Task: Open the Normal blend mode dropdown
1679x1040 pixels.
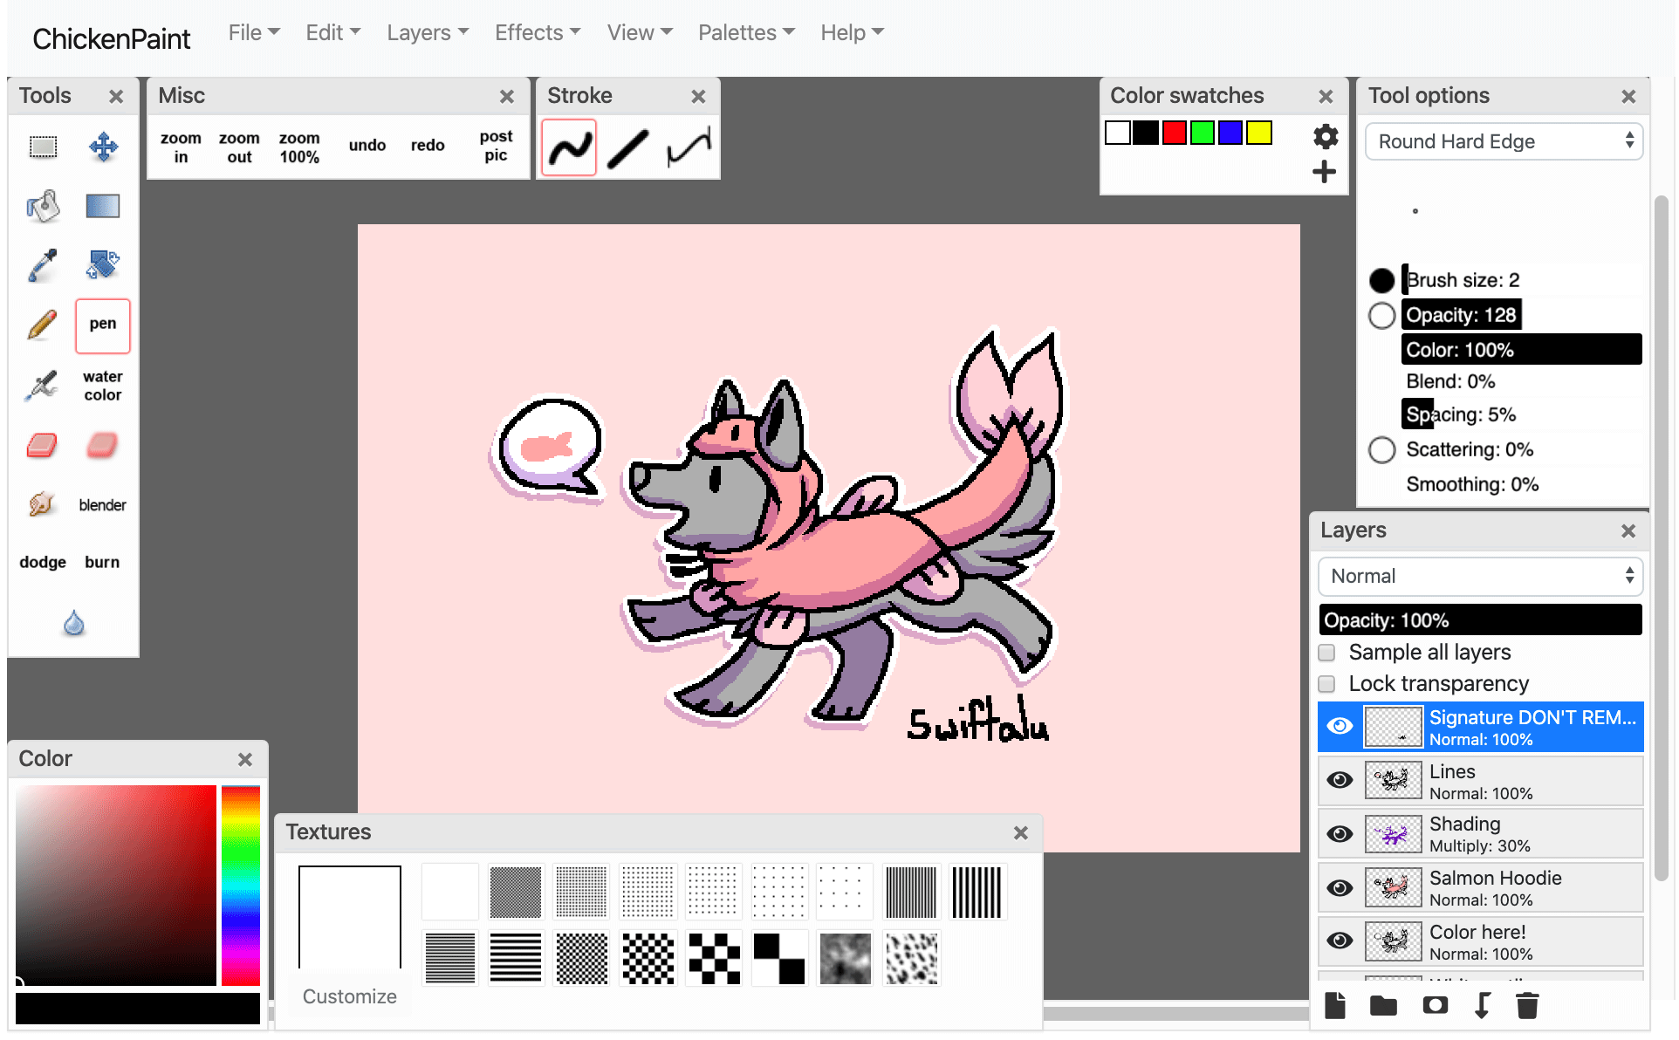Action: coord(1480,577)
